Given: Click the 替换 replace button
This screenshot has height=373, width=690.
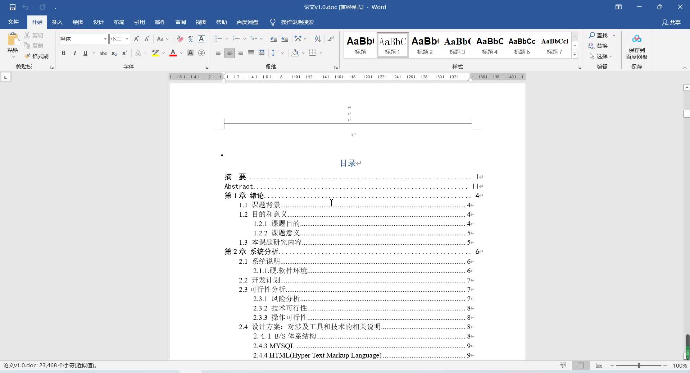Looking at the screenshot, I should [598, 46].
